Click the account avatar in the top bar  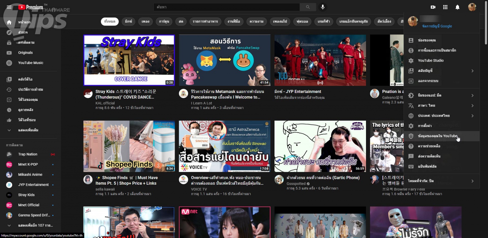click(472, 7)
